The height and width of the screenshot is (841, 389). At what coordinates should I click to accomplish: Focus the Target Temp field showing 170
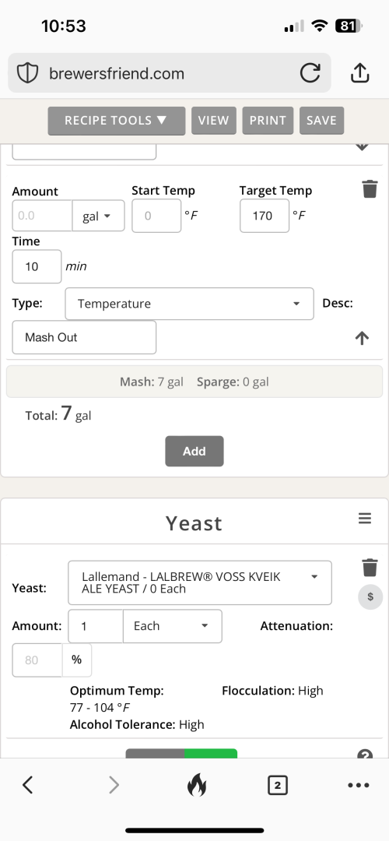click(265, 216)
